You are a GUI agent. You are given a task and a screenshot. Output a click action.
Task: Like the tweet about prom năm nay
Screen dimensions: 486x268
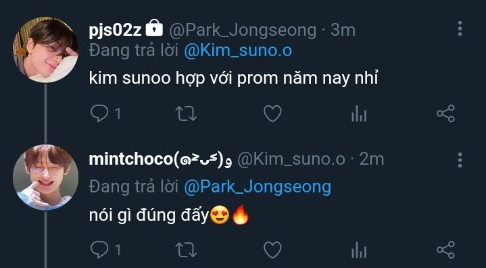point(272,113)
